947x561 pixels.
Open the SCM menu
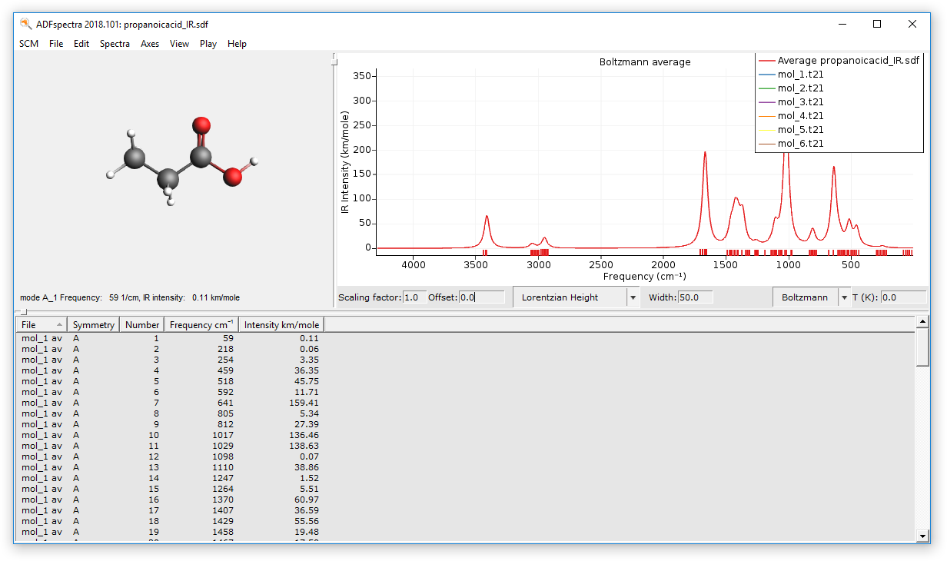coord(28,44)
